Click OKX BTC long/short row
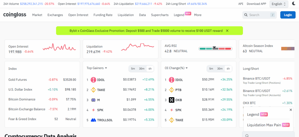This screenshot has width=299, height=137. (267, 103)
